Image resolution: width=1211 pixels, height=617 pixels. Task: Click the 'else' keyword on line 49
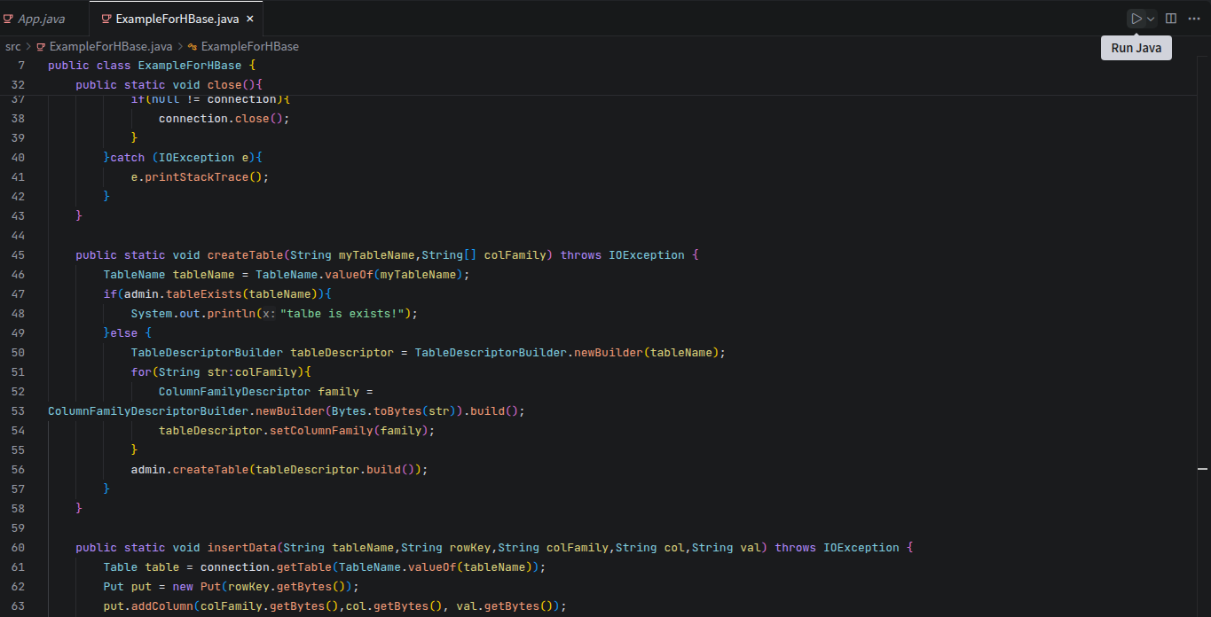pos(124,333)
